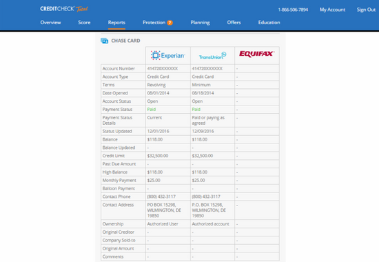
Task: Click the Chase Card account icon
Action: 105,41
